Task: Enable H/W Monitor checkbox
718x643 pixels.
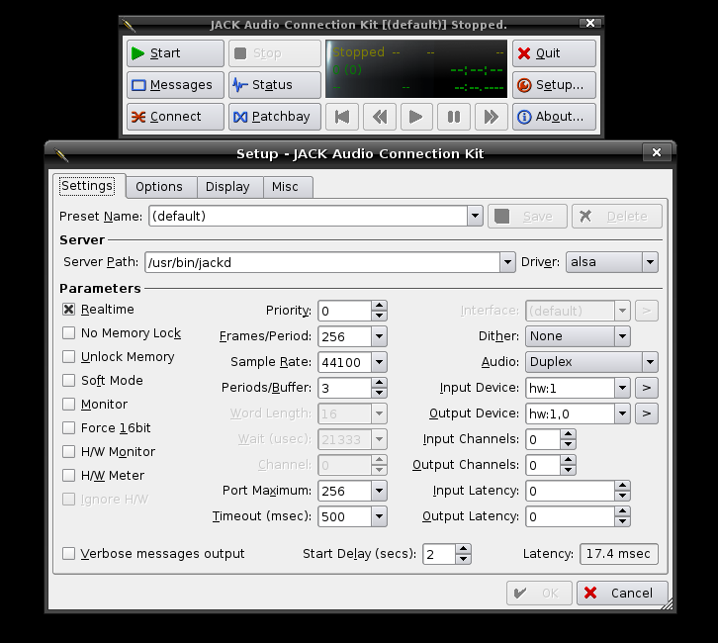Action: (x=68, y=452)
